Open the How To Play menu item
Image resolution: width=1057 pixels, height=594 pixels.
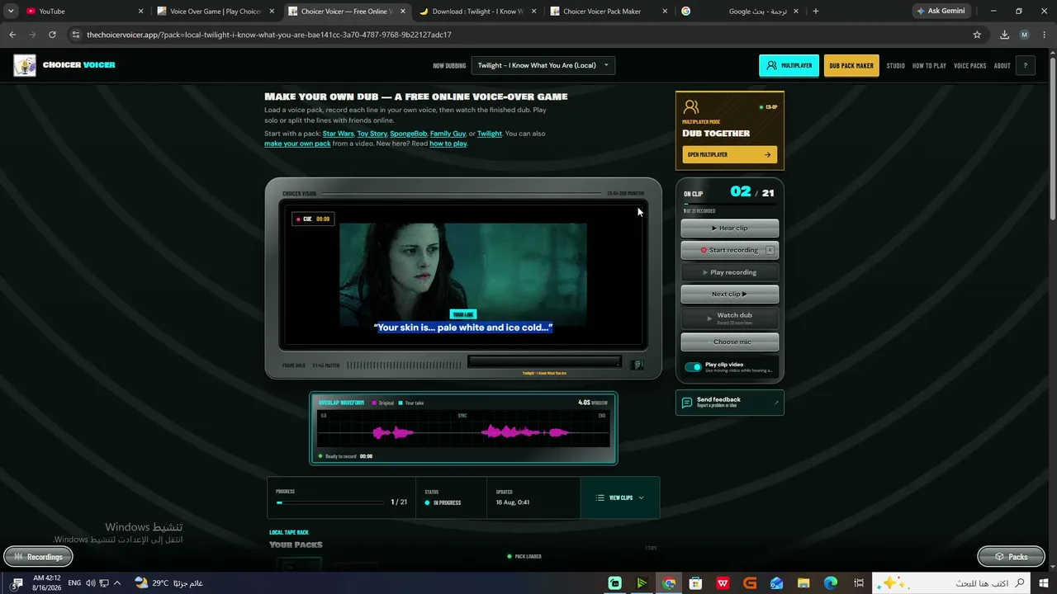[929, 66]
